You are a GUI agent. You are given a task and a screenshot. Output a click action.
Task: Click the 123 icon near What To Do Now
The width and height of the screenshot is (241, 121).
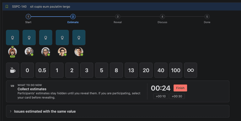(x=12, y=86)
